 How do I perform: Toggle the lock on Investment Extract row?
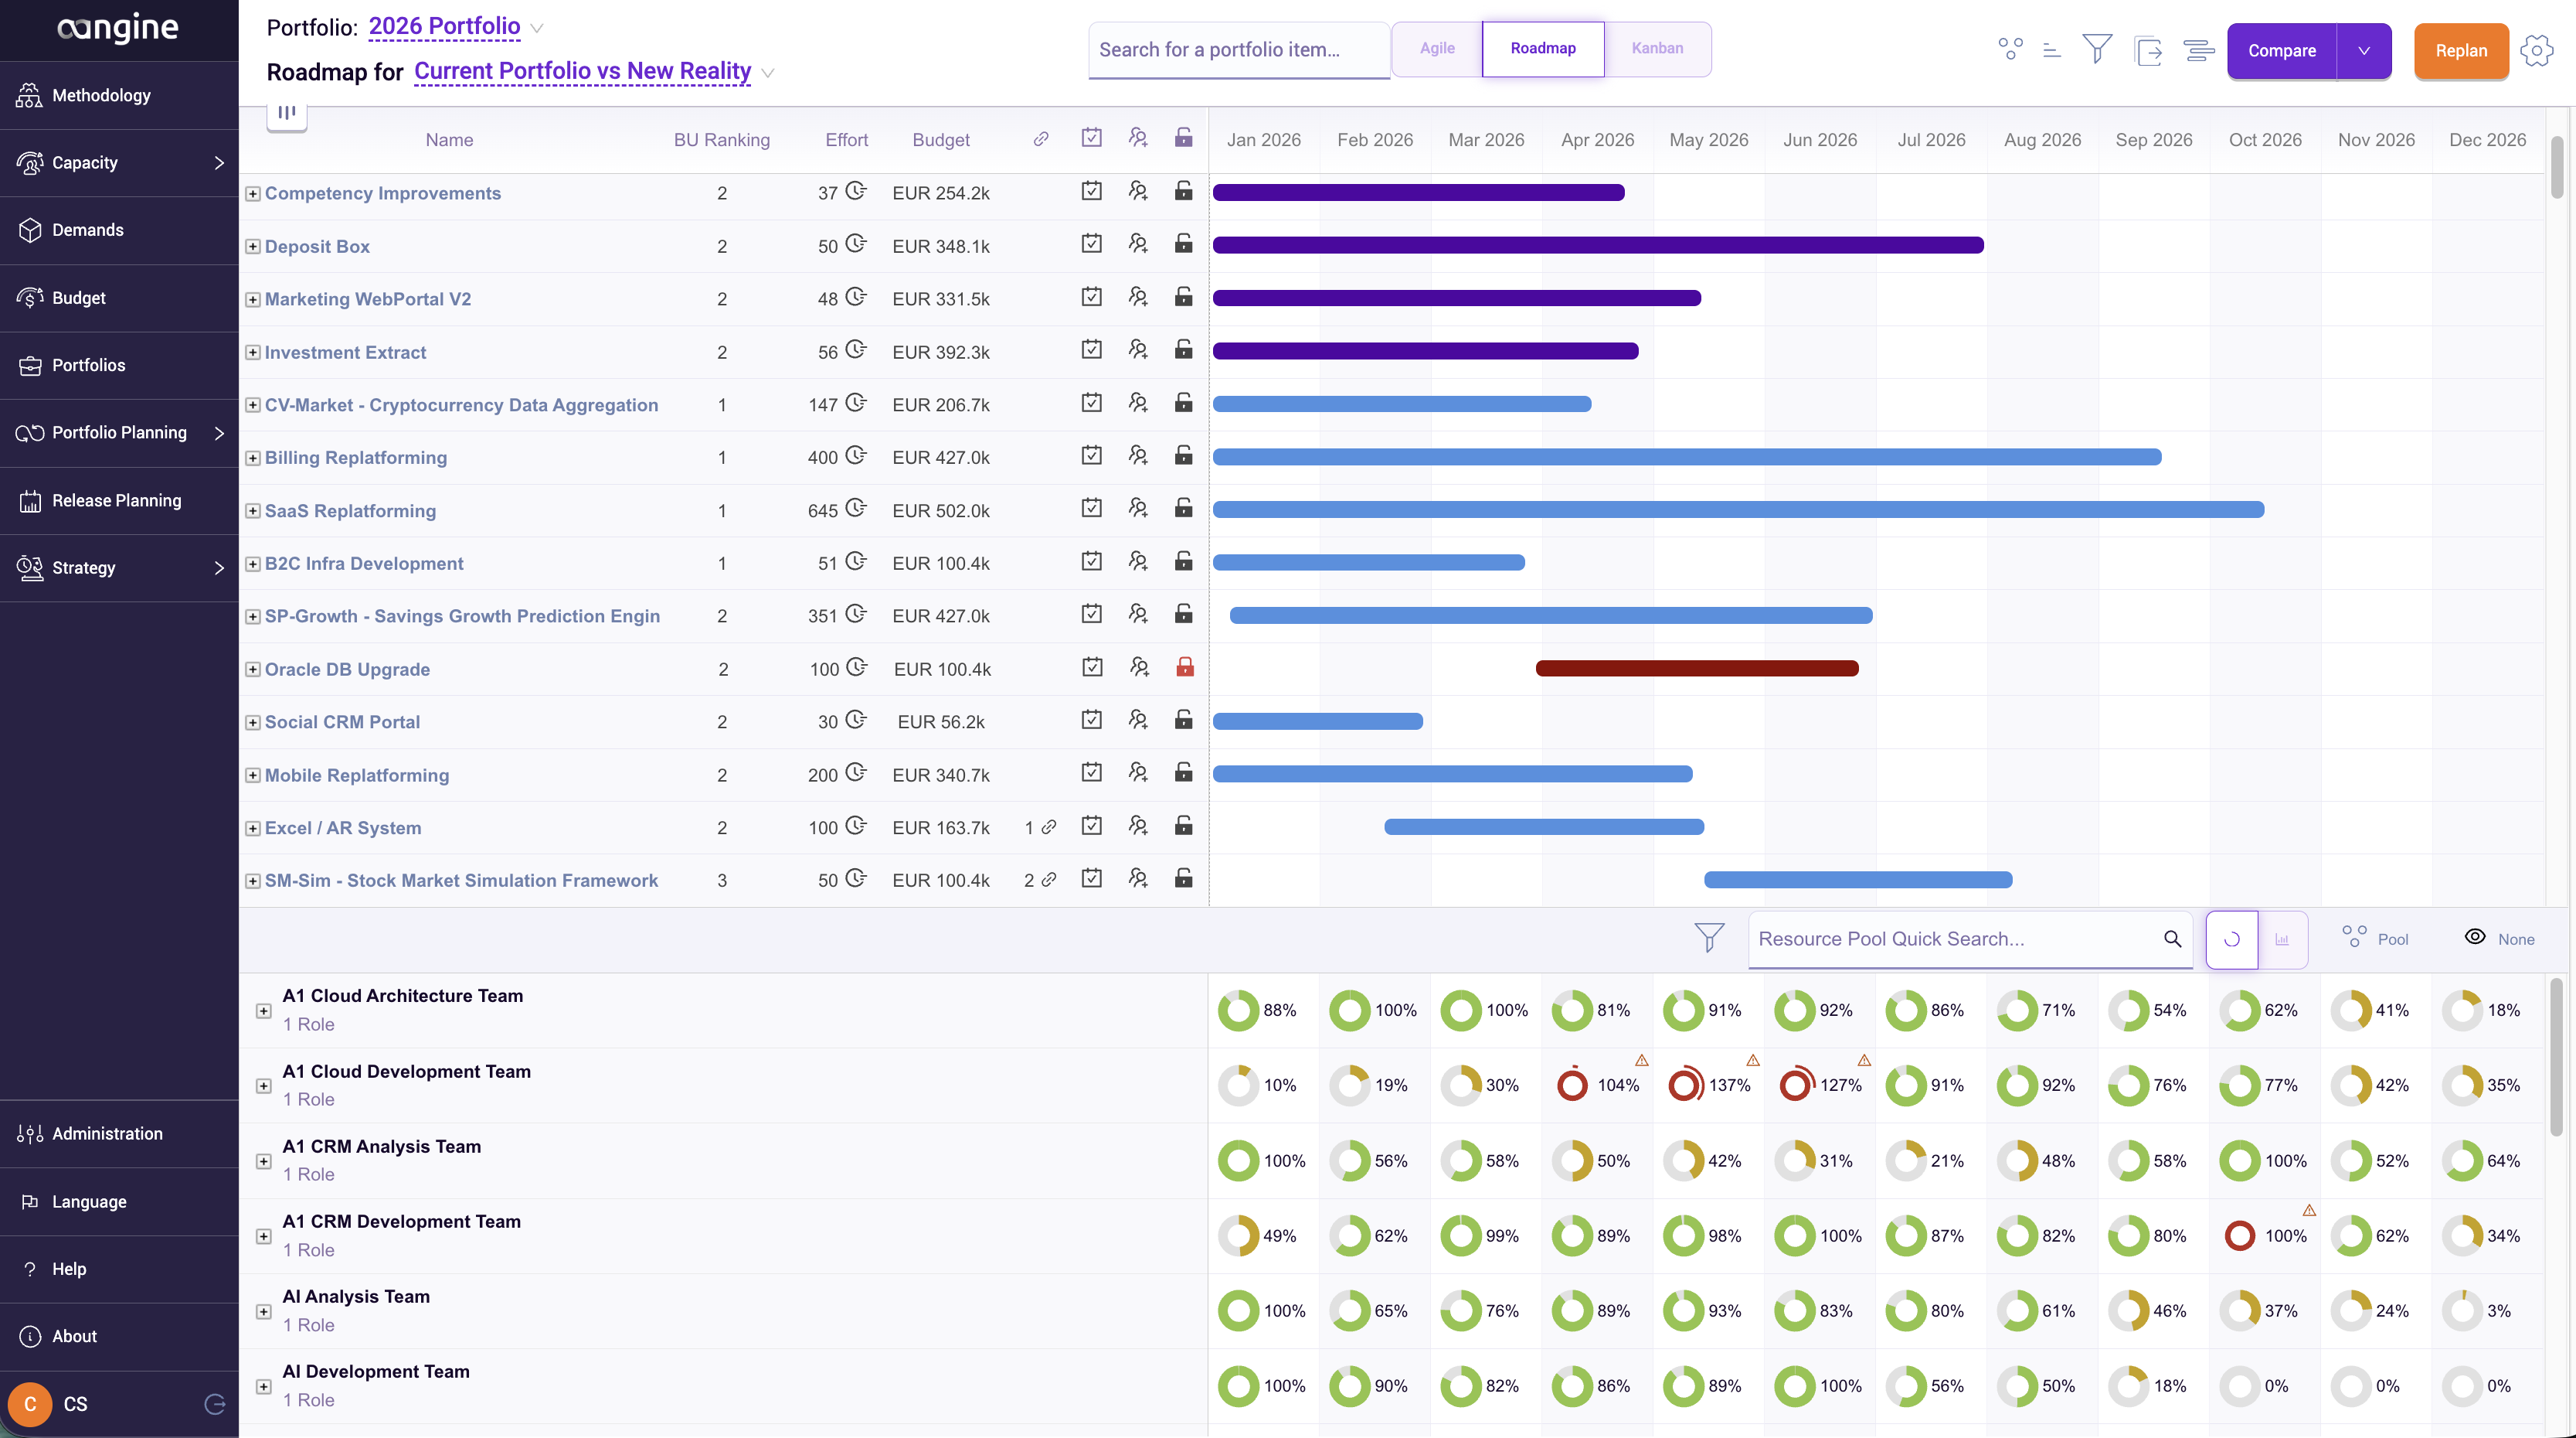pyautogui.click(x=1184, y=350)
